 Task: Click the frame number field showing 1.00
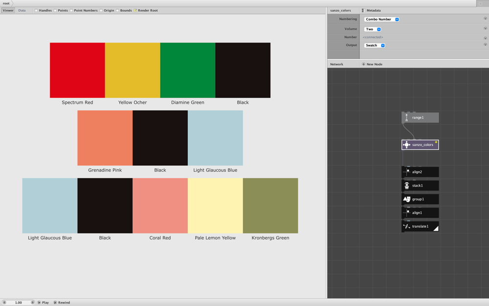point(19,303)
